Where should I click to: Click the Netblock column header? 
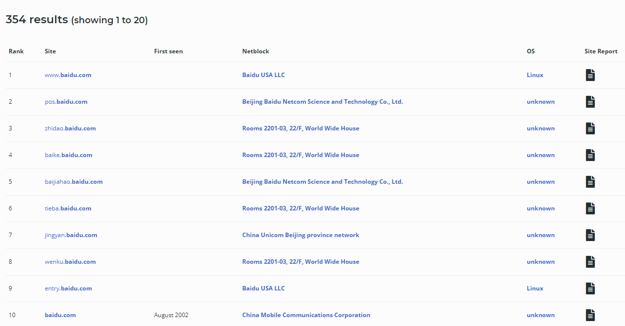(255, 51)
